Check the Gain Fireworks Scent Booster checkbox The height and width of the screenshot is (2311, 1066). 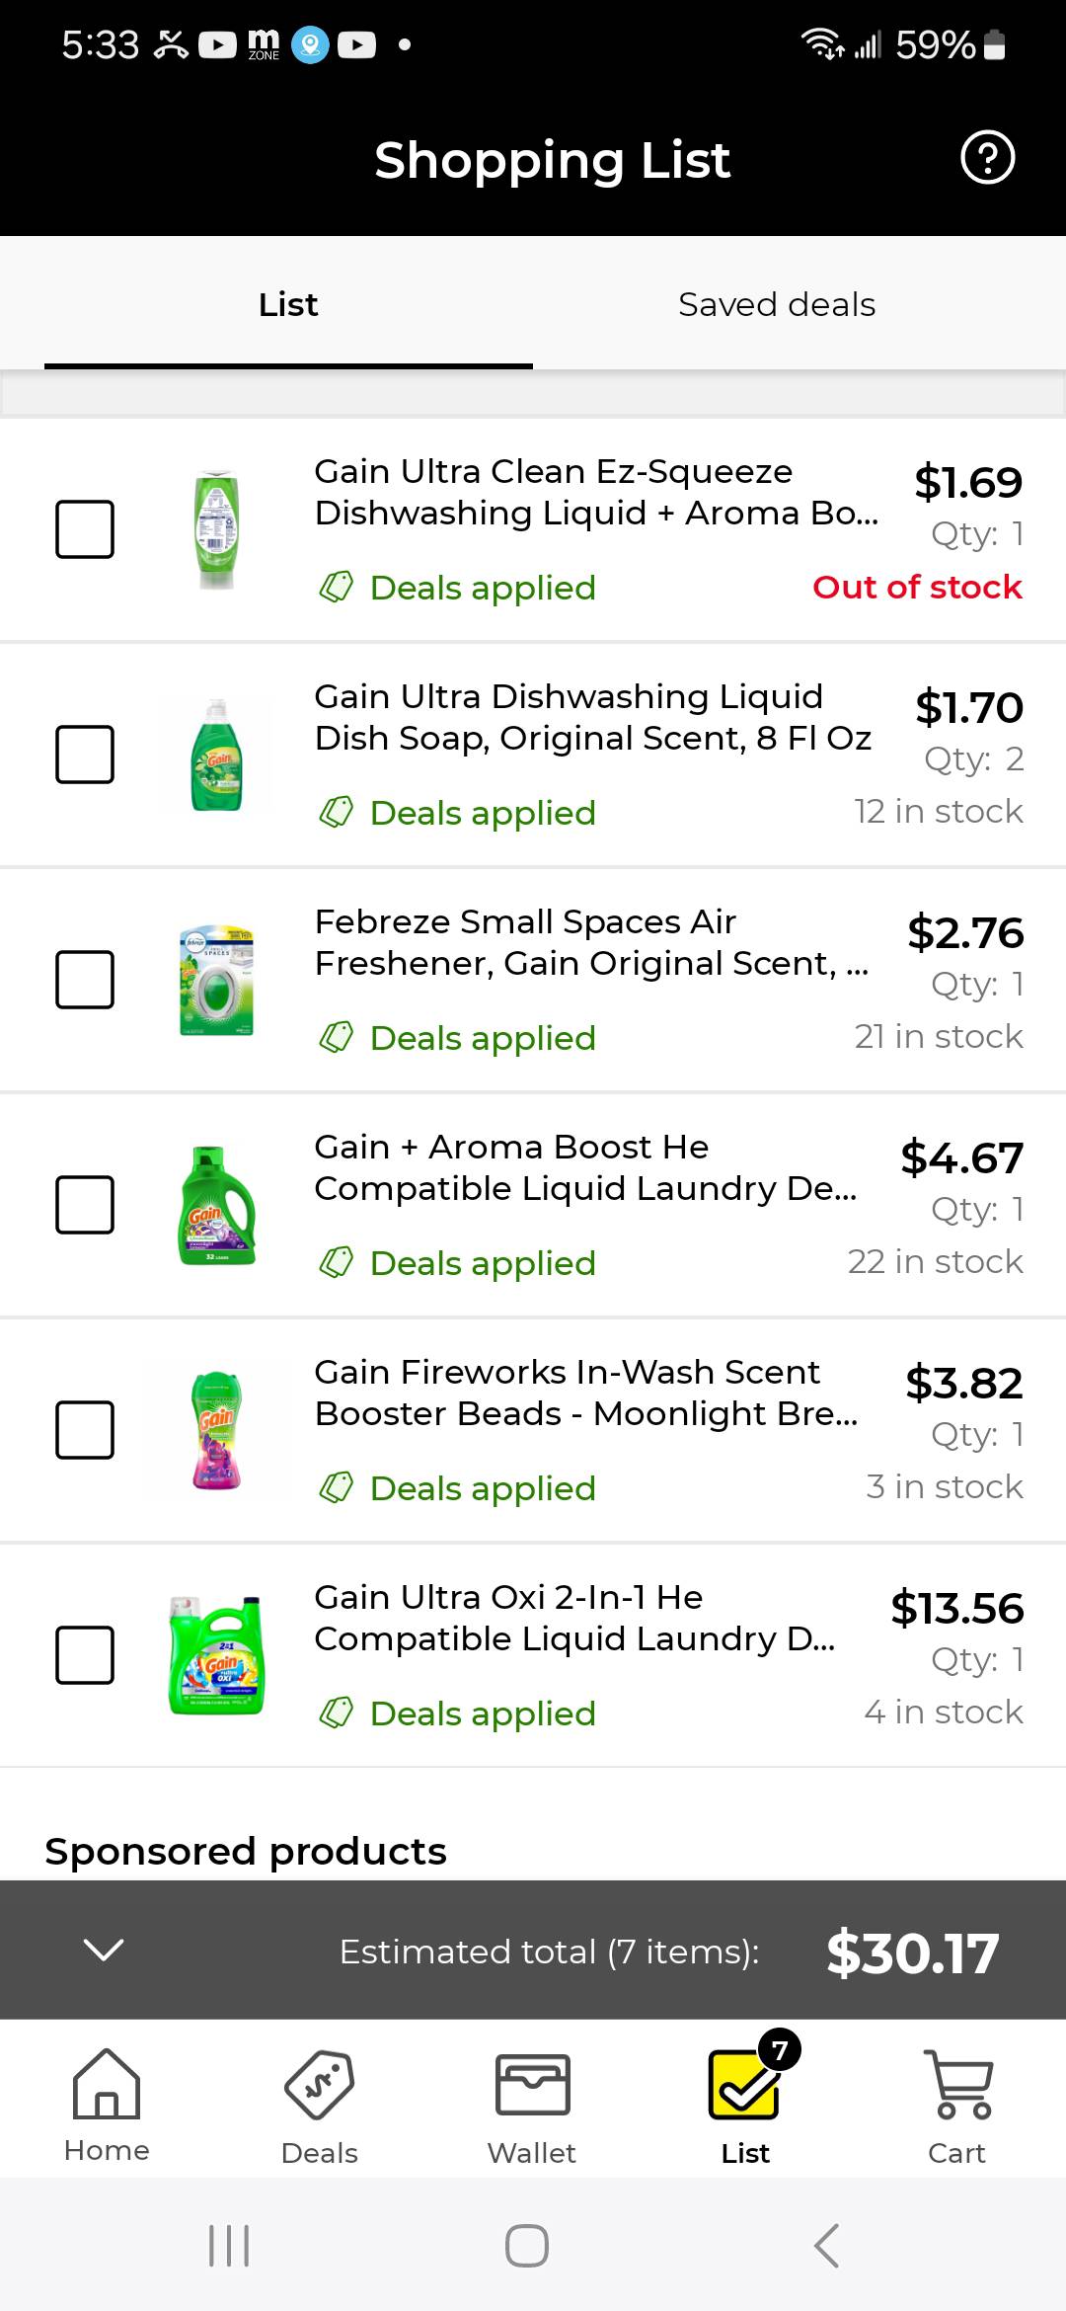(x=85, y=1430)
